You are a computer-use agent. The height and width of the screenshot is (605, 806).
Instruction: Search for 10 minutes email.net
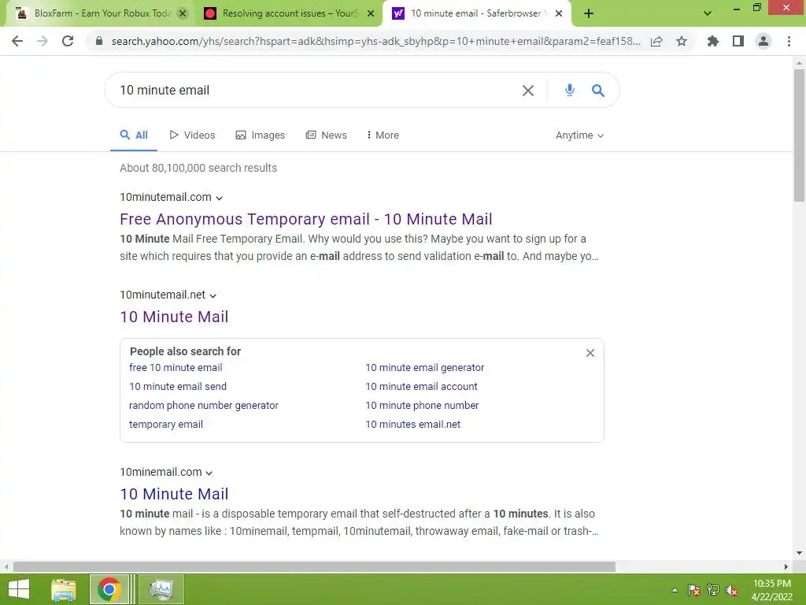coord(412,425)
